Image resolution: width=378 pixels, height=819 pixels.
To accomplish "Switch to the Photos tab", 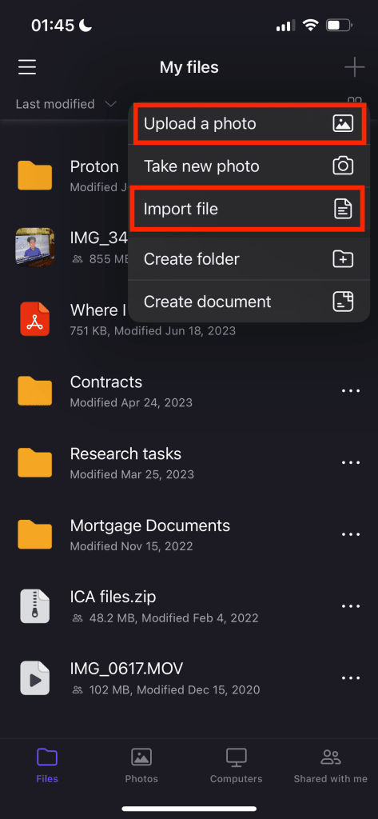I will [x=141, y=765].
